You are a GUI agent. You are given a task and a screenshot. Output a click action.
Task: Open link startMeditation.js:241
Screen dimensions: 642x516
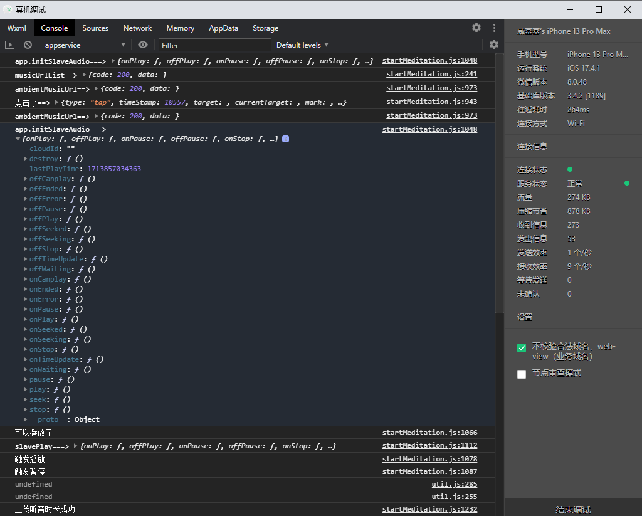click(431, 74)
